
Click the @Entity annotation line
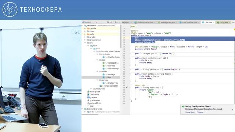point(135,31)
